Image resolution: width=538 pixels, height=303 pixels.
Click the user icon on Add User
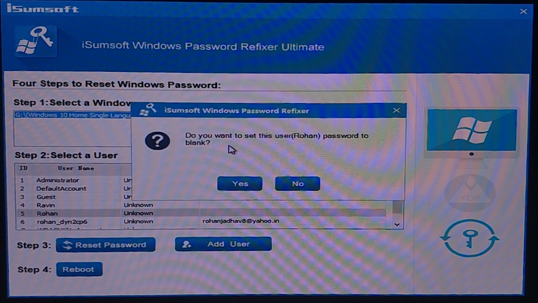pyautogui.click(x=187, y=244)
